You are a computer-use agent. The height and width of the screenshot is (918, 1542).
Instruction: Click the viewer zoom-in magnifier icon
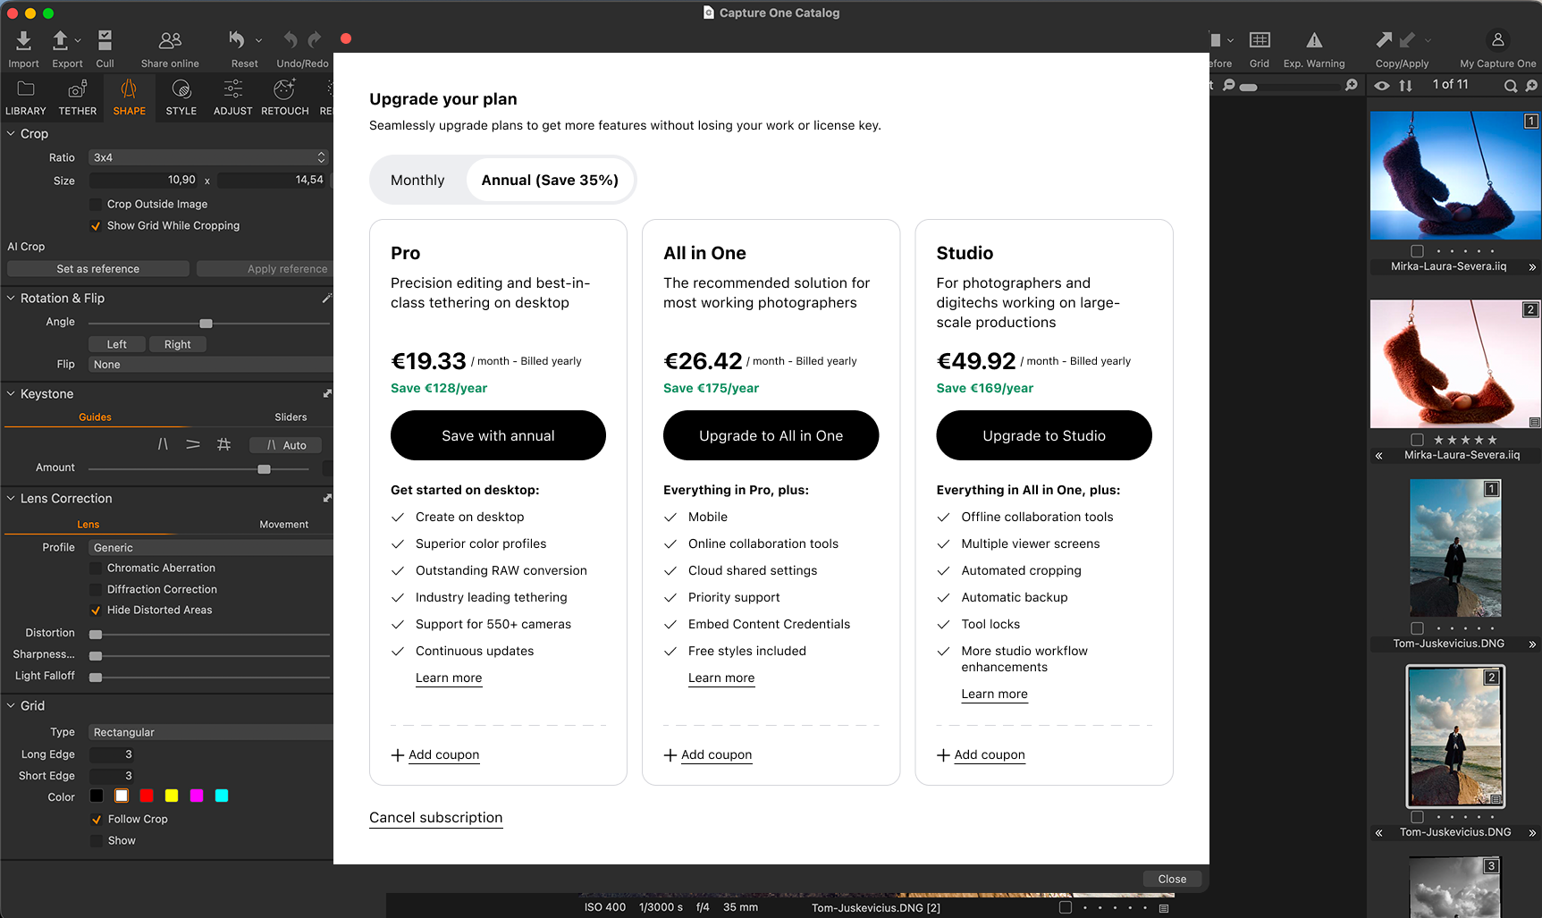[1352, 85]
